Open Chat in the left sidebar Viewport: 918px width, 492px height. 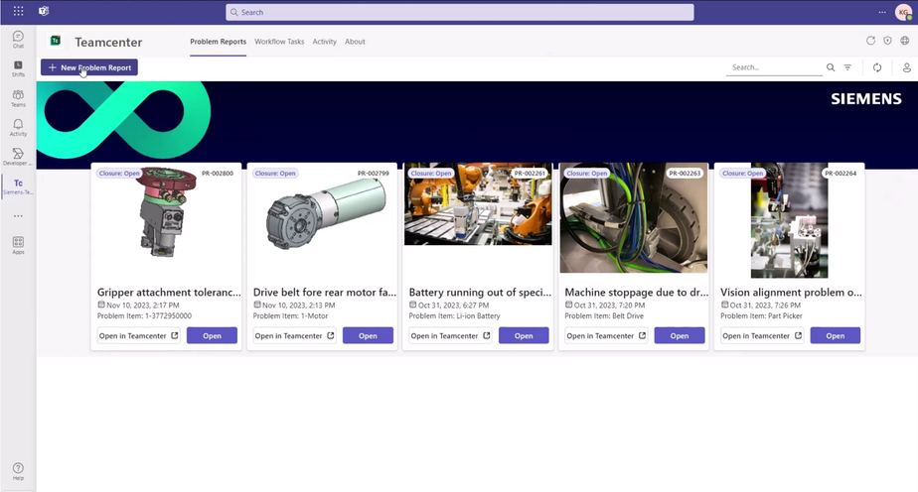point(18,39)
